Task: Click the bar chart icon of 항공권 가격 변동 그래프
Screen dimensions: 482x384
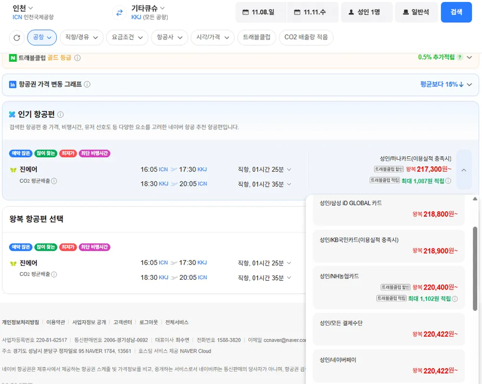Action: (x=13, y=84)
